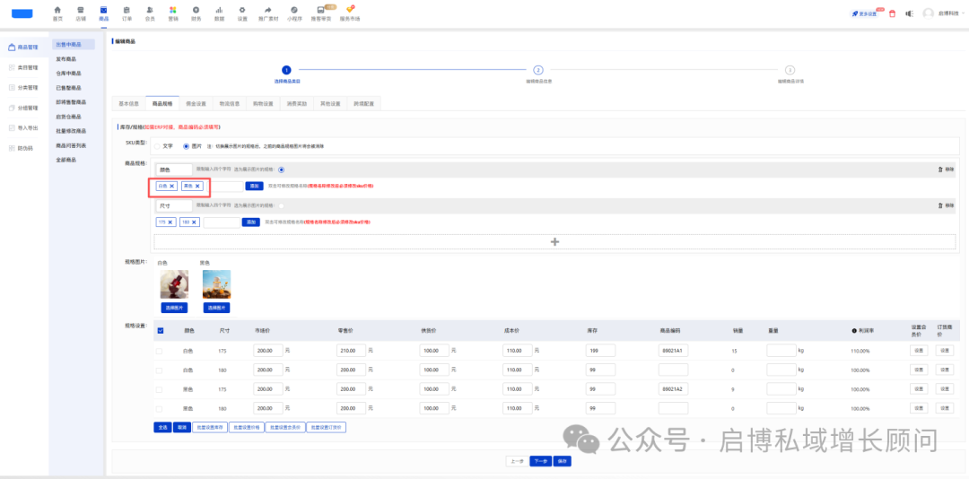Click 选择图片 under the 黑色 image
969x479 pixels.
tap(216, 308)
